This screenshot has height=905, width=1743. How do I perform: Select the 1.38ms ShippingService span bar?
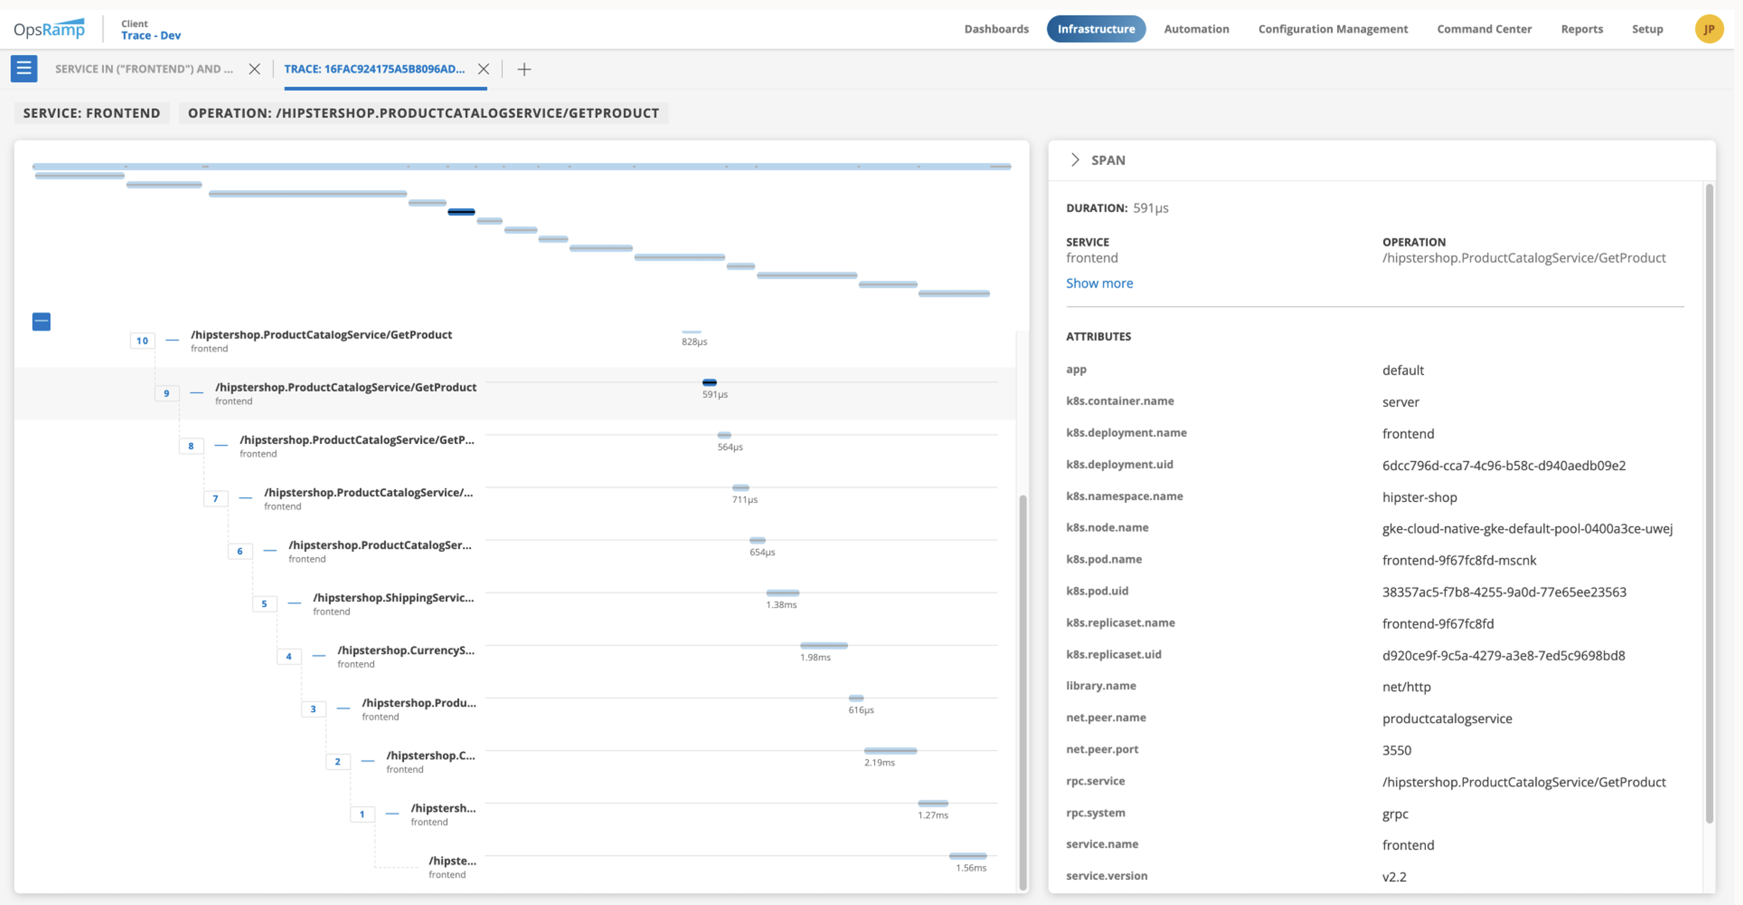[782, 592]
